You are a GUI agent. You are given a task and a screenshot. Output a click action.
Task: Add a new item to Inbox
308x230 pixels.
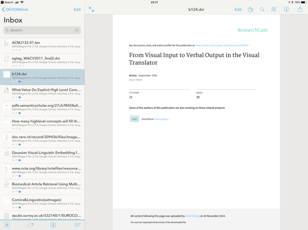pyautogui.click(x=6, y=225)
